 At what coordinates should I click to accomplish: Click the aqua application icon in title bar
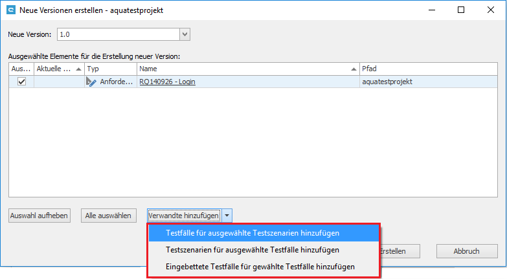point(10,10)
